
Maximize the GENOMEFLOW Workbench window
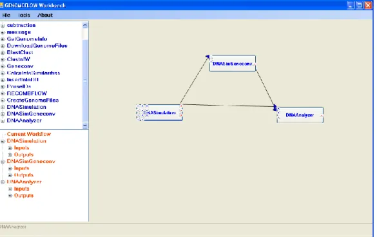[x=359, y=5]
